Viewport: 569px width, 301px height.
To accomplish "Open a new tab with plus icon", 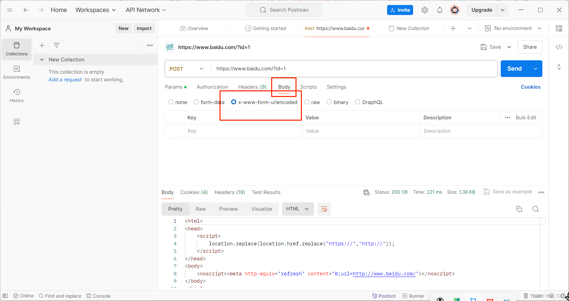I will point(453,28).
